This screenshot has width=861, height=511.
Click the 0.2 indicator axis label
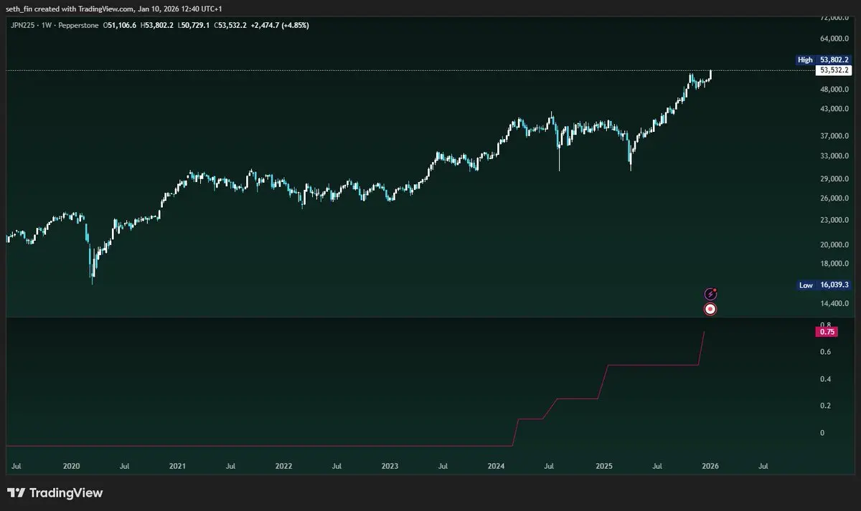point(825,406)
